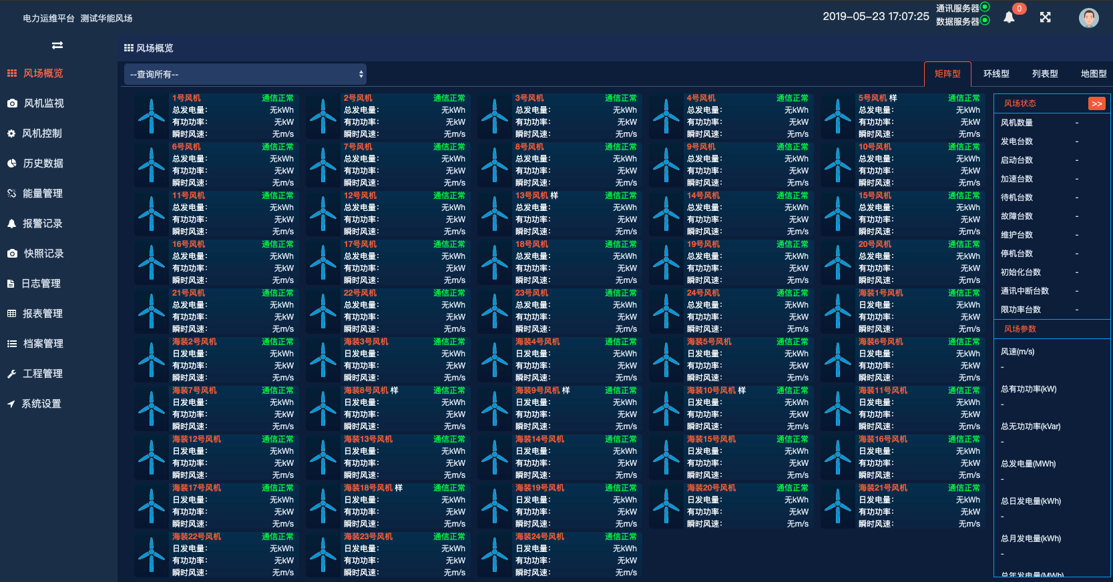1113x582 pixels.
Task: Open 风机监控 from the sidebar
Action: (43, 103)
